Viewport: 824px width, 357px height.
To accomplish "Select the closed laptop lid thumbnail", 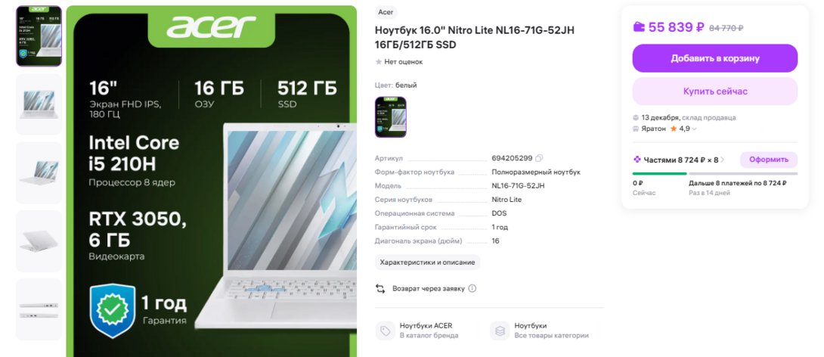I will pyautogui.click(x=39, y=241).
